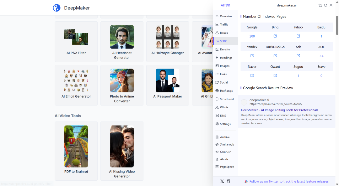Viewport: 339px width, 186px height.
Task: Open the DeepMaker search result title link
Action: 279,110
